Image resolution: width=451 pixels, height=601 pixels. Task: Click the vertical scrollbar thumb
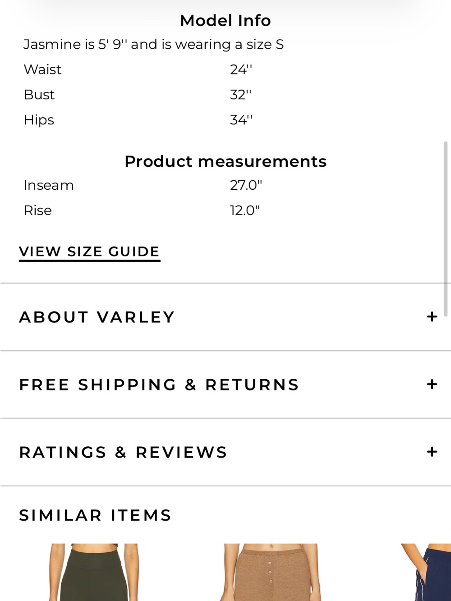pyautogui.click(x=446, y=229)
